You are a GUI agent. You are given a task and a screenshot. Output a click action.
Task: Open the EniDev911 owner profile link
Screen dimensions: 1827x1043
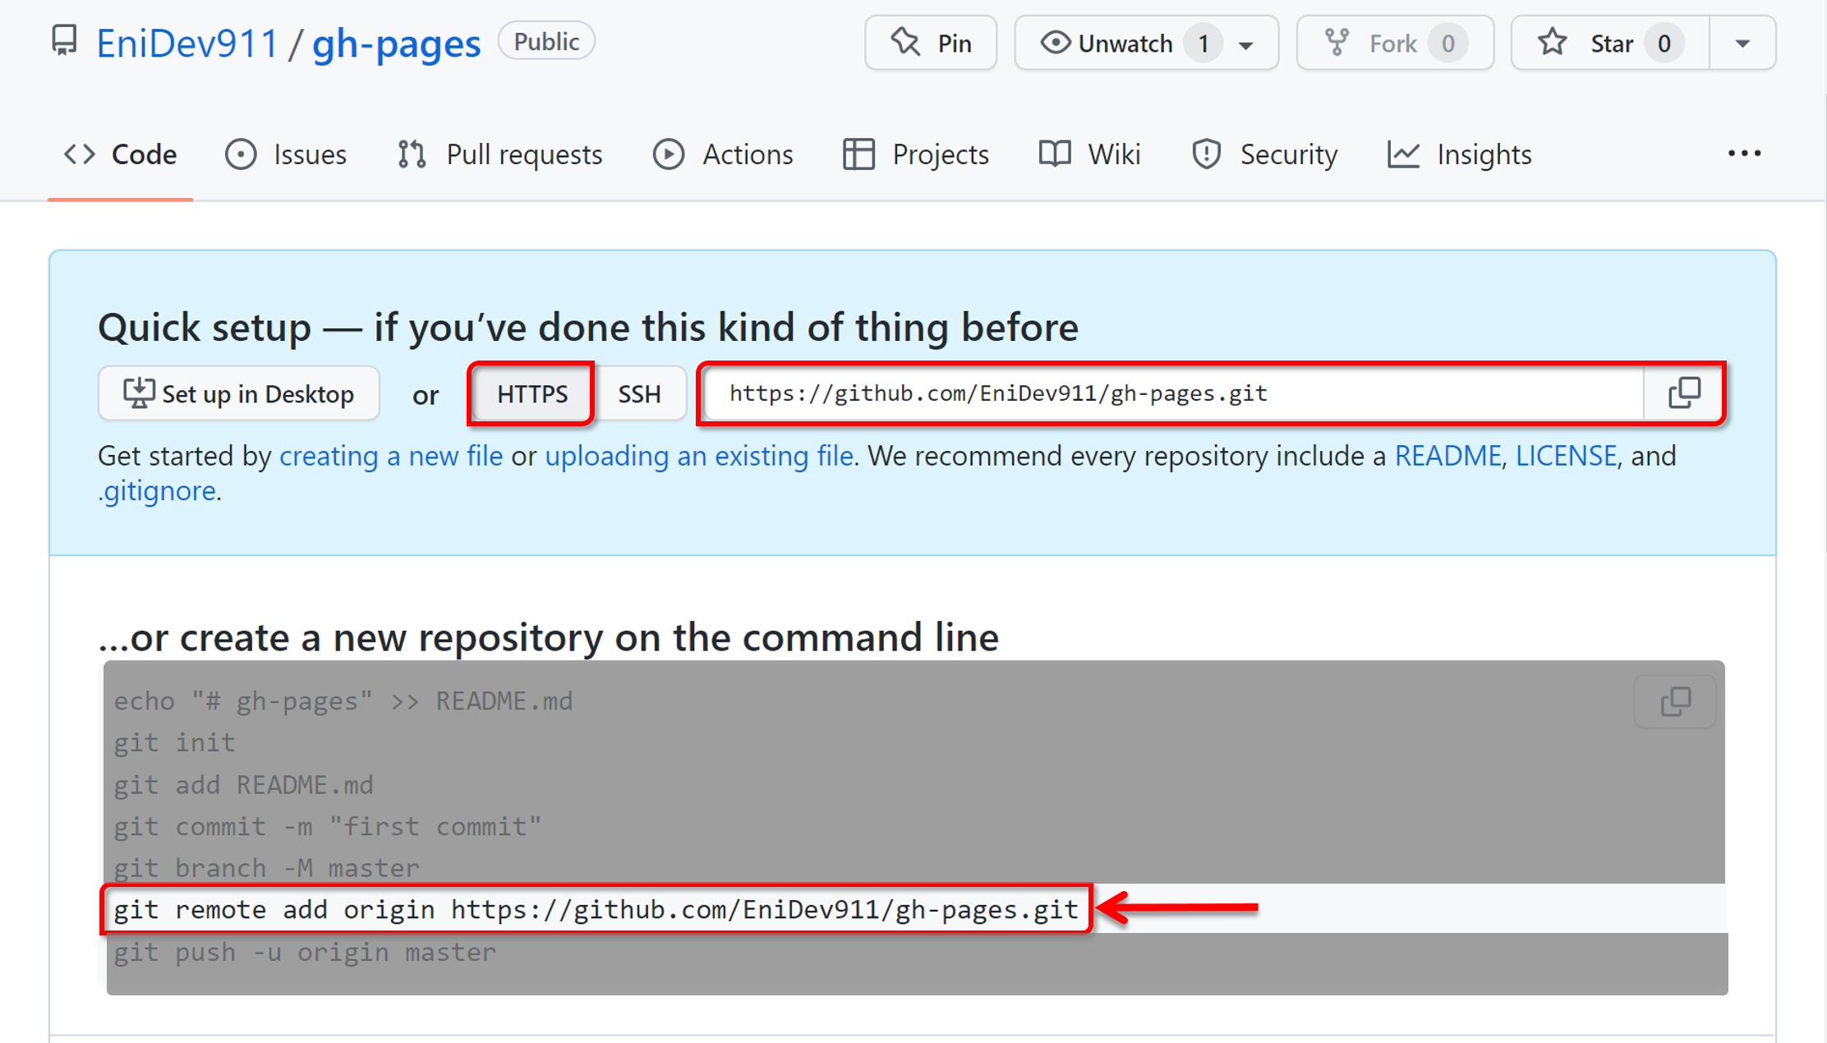187,43
